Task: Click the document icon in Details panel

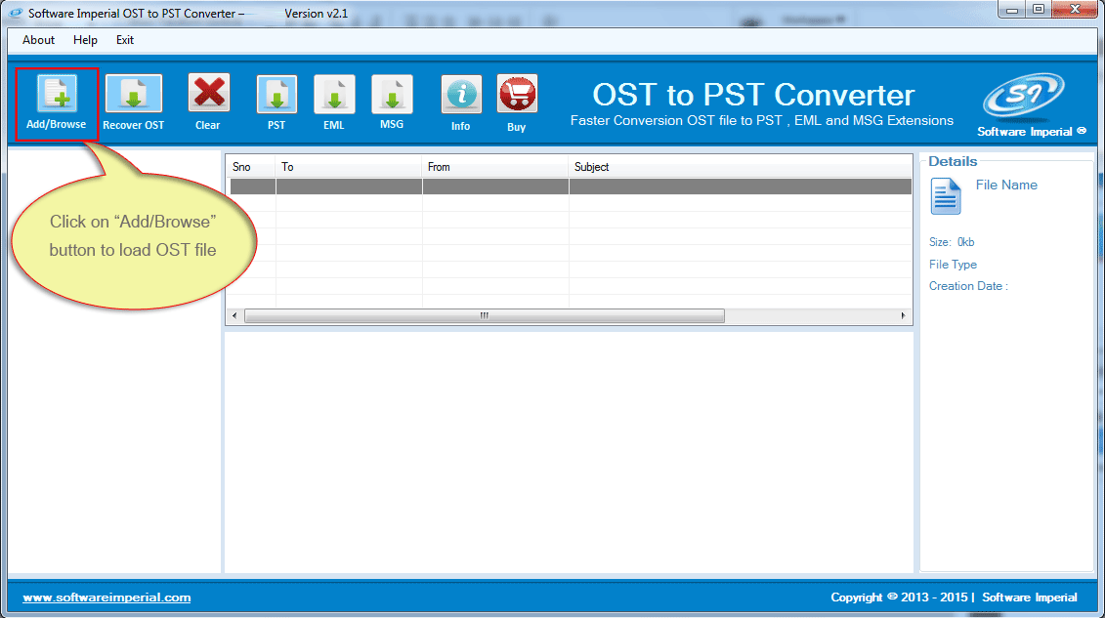Action: coord(946,195)
